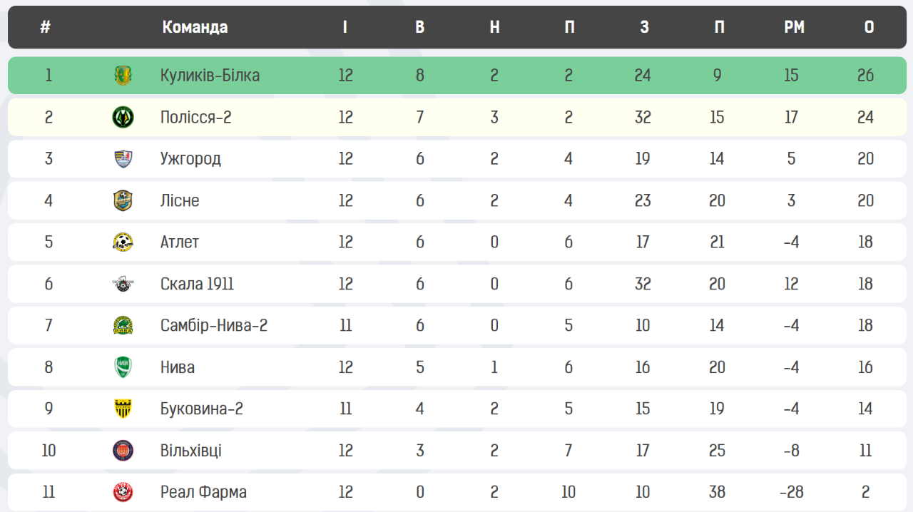Image resolution: width=913 pixels, height=512 pixels.
Task: Open the Куликів-Білка team name link
Action: pos(210,76)
